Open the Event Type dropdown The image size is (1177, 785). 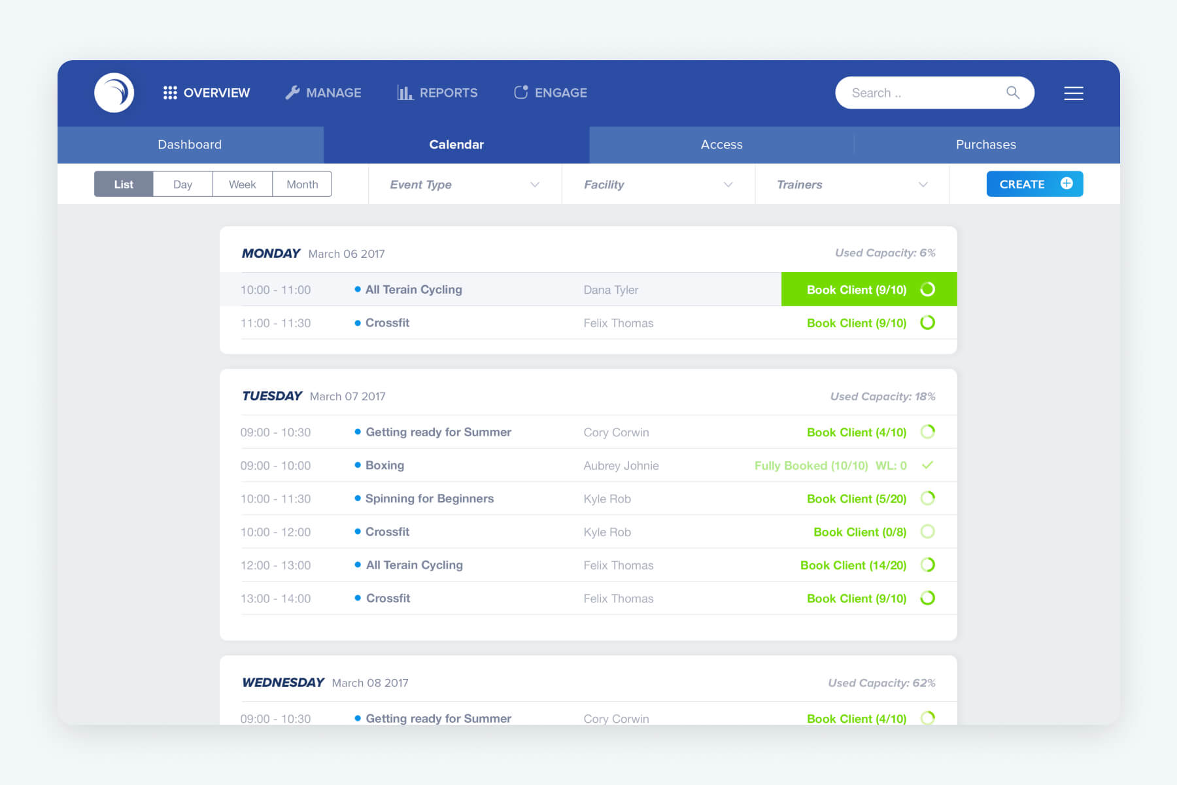coord(465,184)
